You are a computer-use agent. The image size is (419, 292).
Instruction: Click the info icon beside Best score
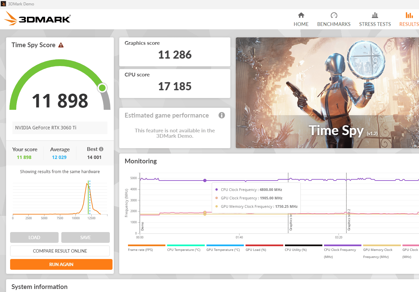pos(101,149)
